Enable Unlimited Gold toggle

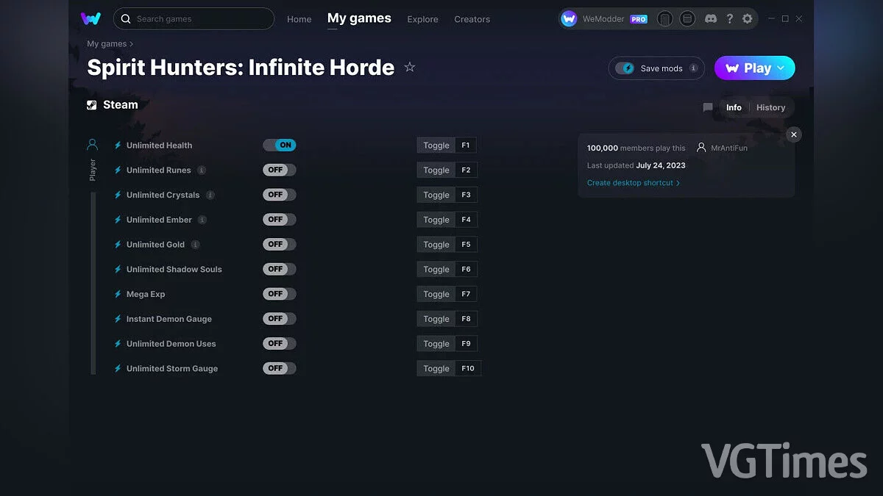[280, 244]
